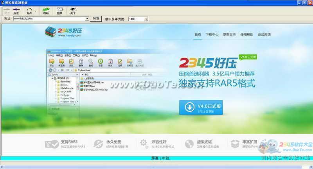Image resolution: width=313 pixels, height=169 pixels.
Task: Open the 使用帮助 navigation tab
Action: 247,34
